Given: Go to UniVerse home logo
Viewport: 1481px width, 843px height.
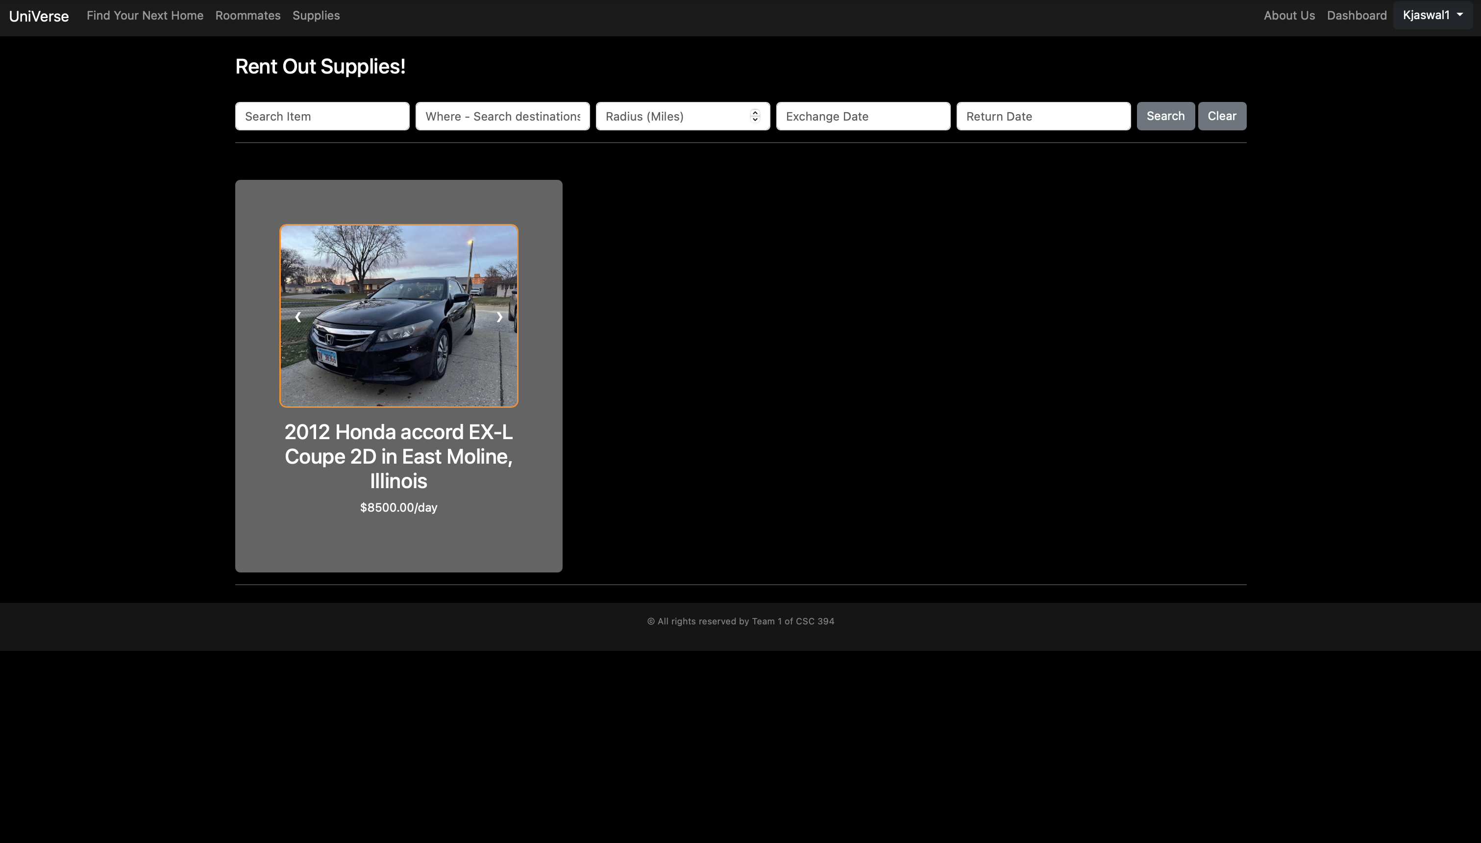Looking at the screenshot, I should 39,16.
